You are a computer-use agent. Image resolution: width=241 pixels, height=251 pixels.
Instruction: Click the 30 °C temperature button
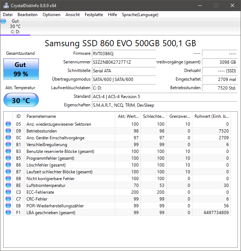click(x=21, y=100)
